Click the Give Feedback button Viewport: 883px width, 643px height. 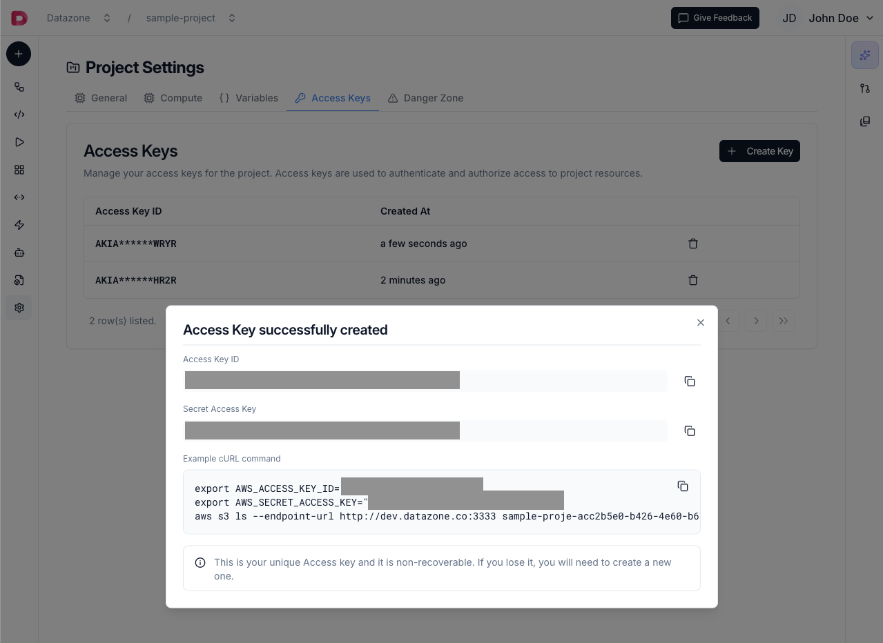[x=715, y=18]
